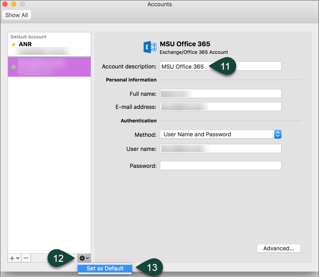The height and width of the screenshot is (277, 319).
Task: Focus the Full name text field
Action: pyautogui.click(x=221, y=94)
